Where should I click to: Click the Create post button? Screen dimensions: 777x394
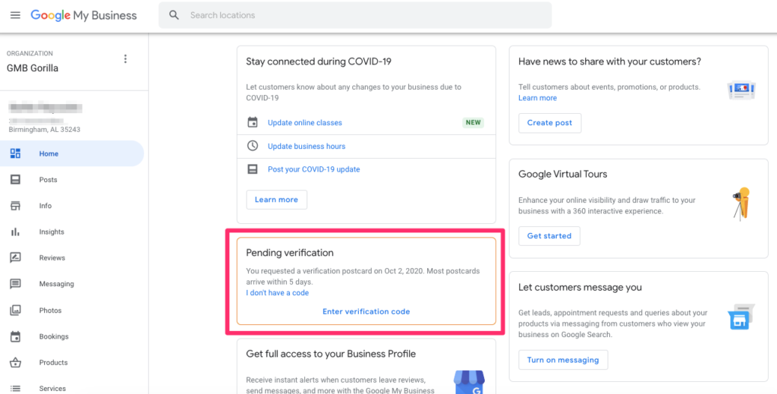pyautogui.click(x=549, y=123)
